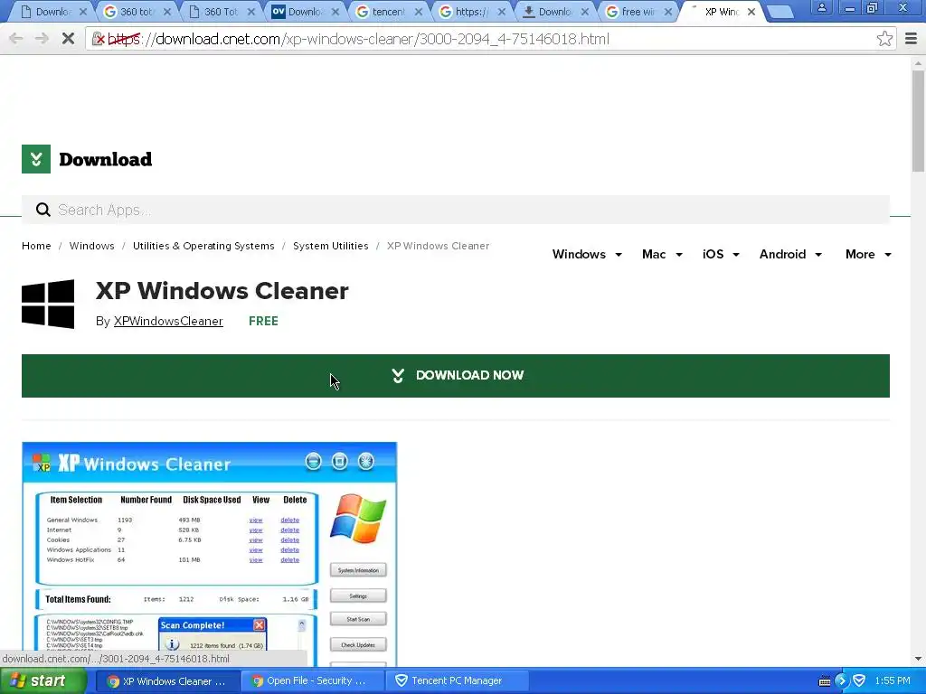Click the Tencent shield tray icon

click(x=859, y=681)
